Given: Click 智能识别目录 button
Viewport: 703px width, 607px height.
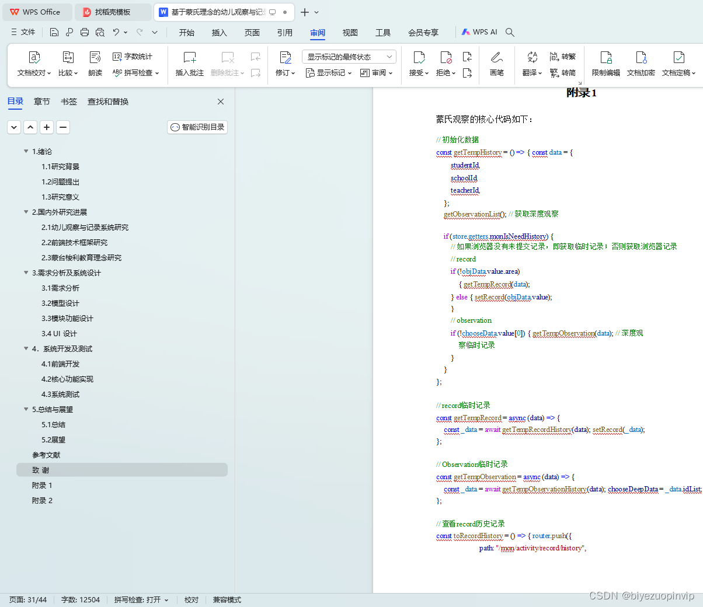Looking at the screenshot, I should point(197,127).
